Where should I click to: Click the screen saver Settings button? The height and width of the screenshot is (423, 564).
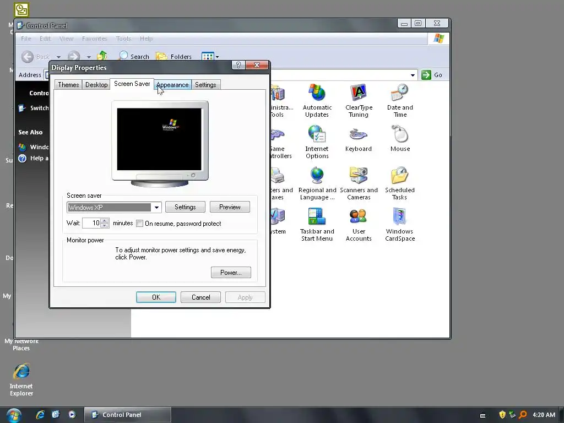pos(185,207)
